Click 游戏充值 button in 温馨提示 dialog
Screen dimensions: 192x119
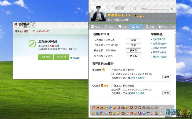coord(62,57)
